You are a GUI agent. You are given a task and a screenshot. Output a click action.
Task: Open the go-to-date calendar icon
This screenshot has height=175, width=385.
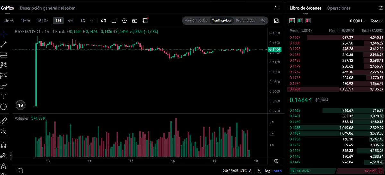(20, 171)
